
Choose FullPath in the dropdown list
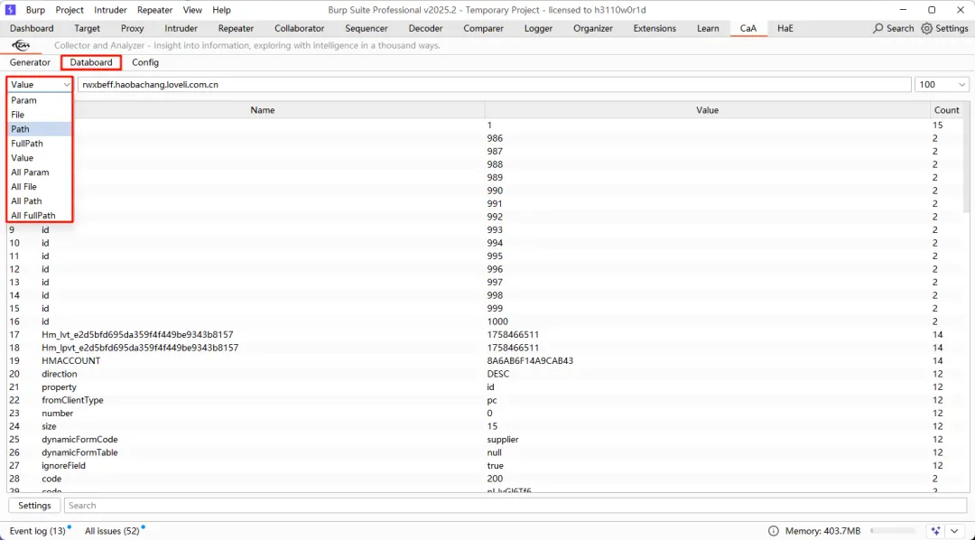40,143
